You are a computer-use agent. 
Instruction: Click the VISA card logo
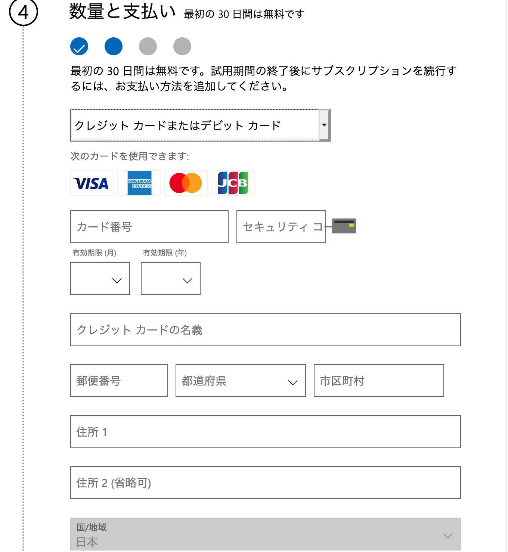(x=92, y=183)
